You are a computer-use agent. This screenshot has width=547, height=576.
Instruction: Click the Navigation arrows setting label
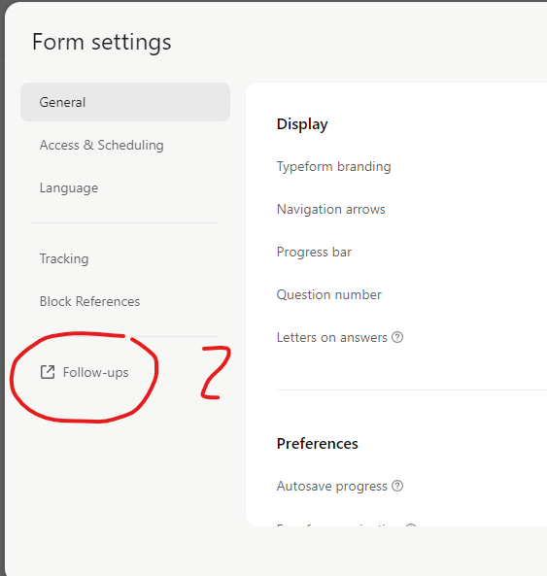331,210
